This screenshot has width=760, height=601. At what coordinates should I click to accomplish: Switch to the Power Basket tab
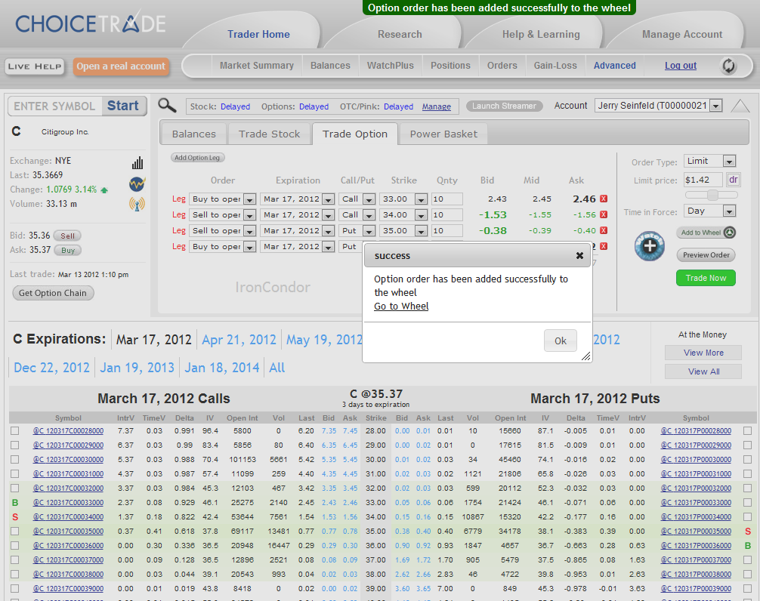pos(443,134)
